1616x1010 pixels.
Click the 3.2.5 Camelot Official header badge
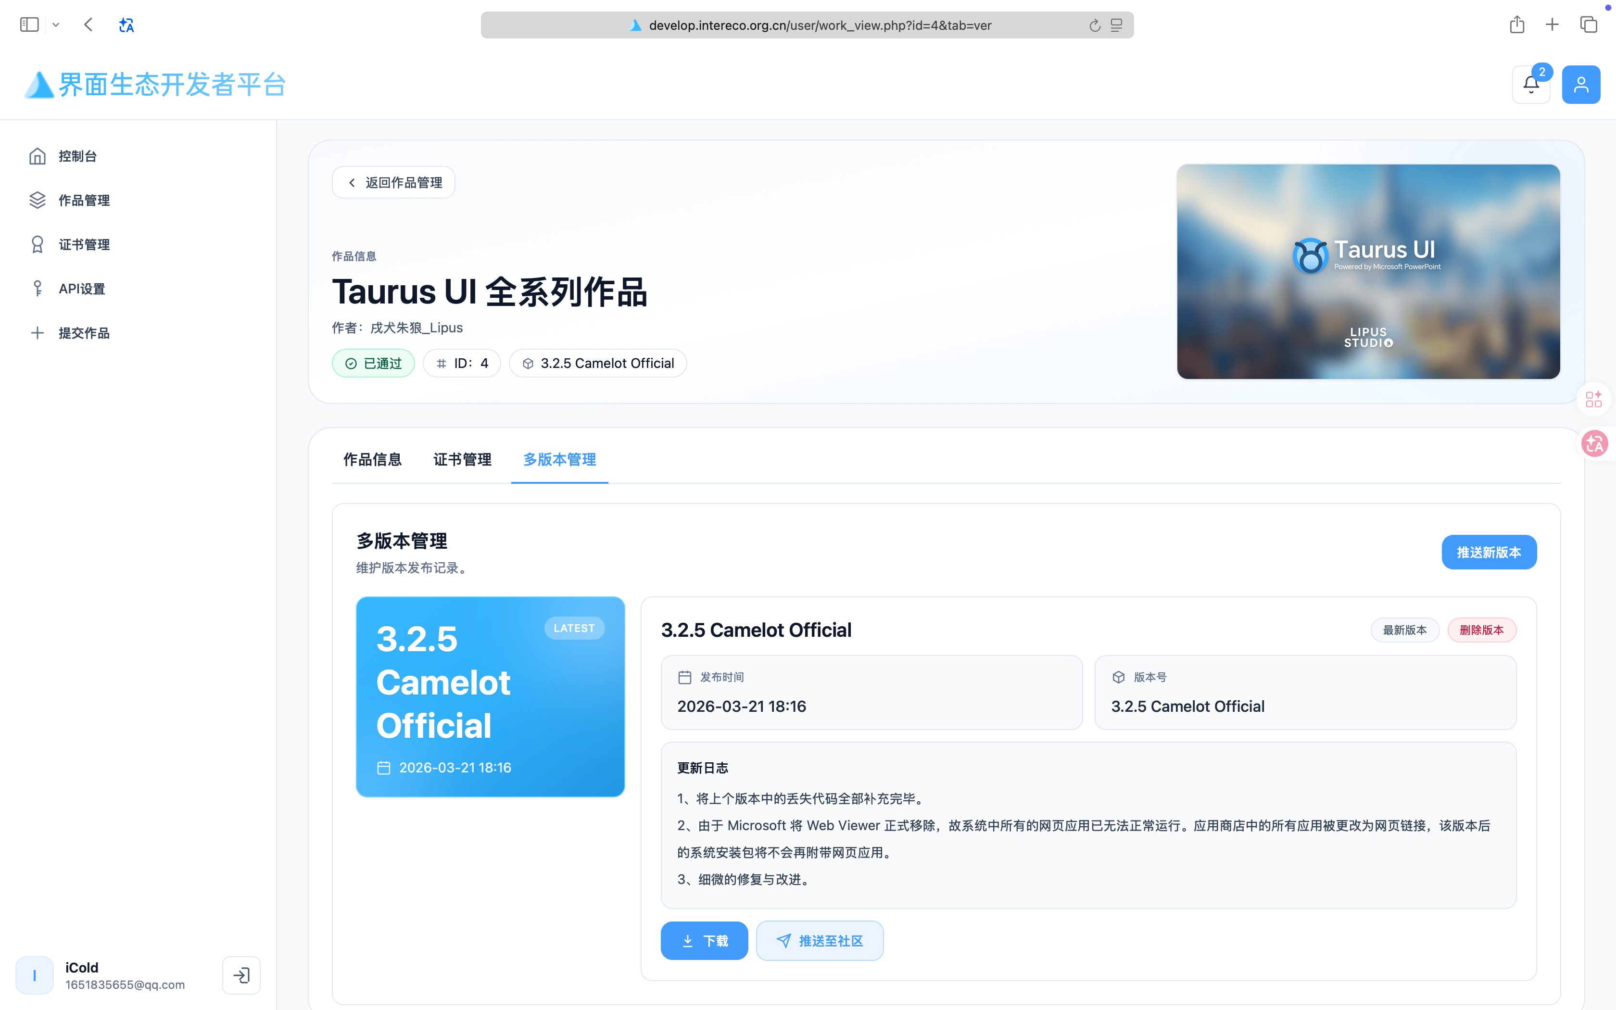(x=598, y=364)
